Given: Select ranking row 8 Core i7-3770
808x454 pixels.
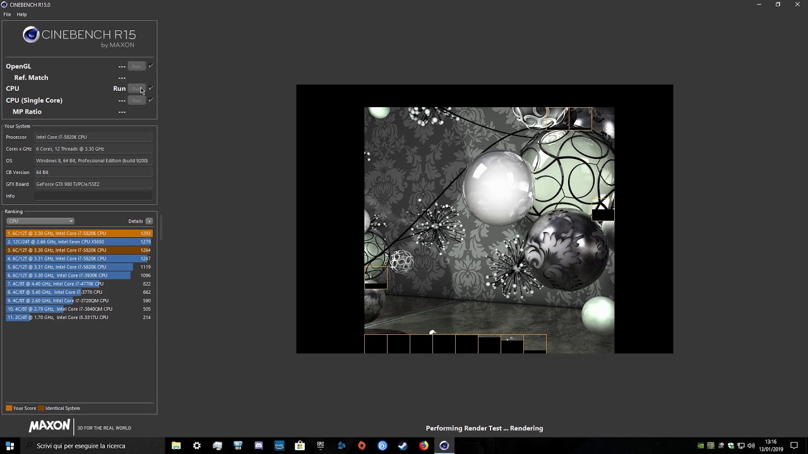Looking at the screenshot, I should click(x=79, y=292).
